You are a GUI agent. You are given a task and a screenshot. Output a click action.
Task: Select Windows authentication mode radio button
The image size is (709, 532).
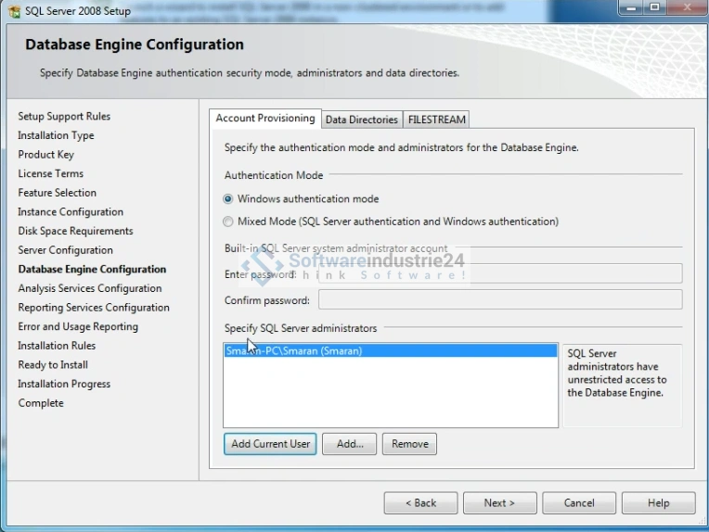[x=229, y=198]
